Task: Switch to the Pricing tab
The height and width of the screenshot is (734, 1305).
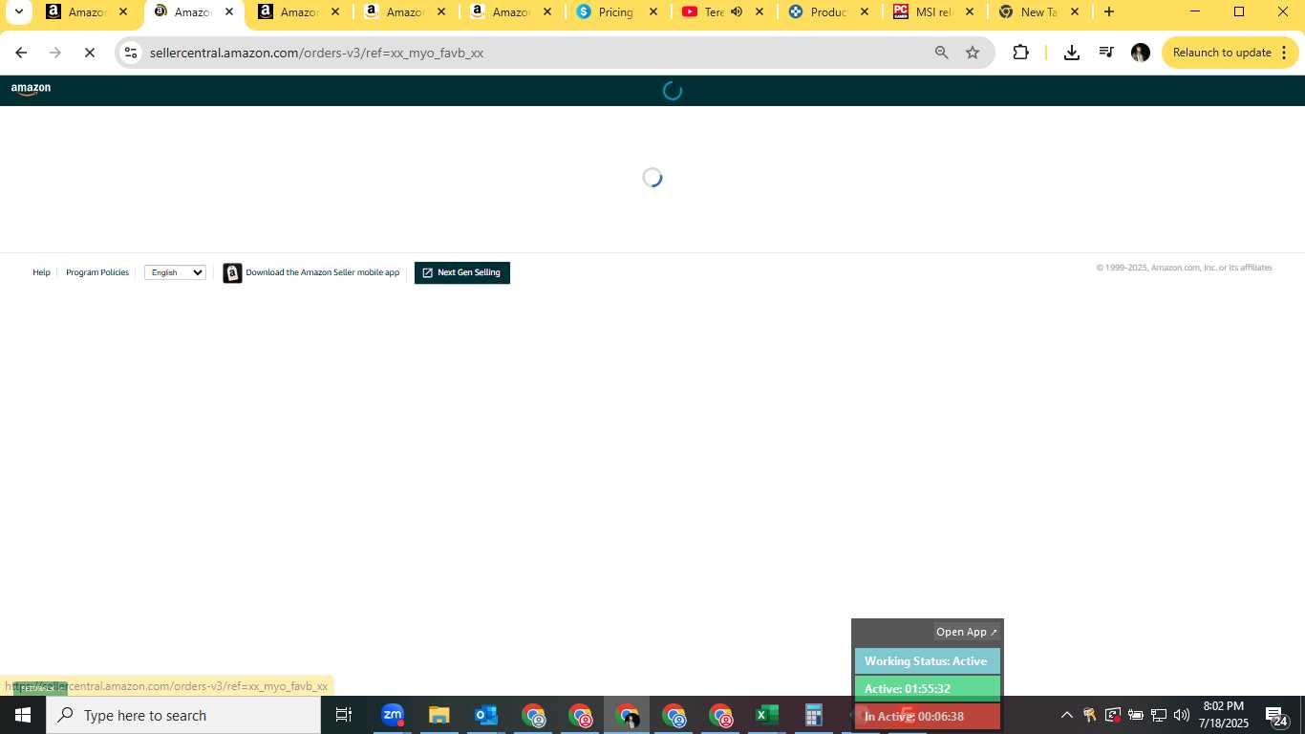Action: [x=617, y=12]
